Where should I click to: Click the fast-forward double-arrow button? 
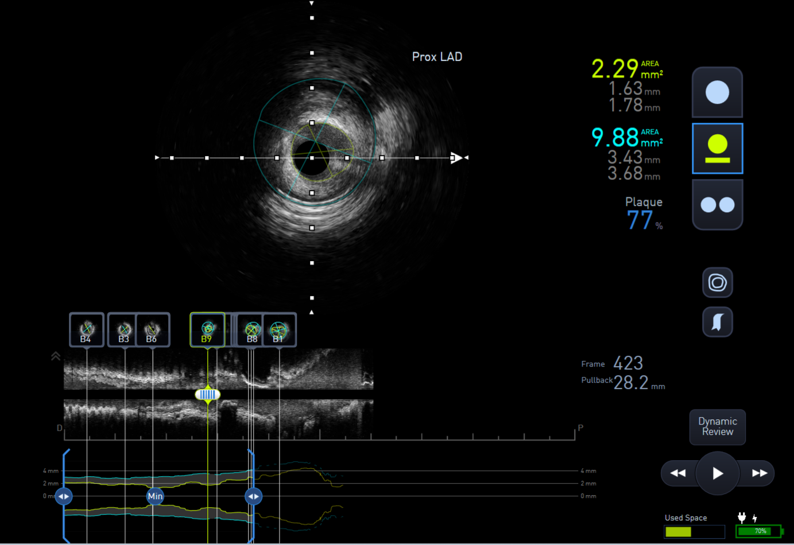pos(759,473)
